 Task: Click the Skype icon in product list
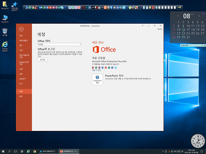click(x=116, y=68)
